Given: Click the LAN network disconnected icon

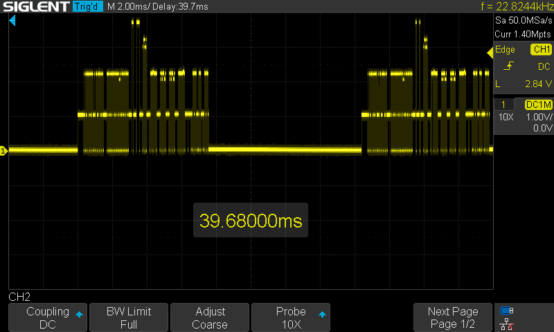Looking at the screenshot, I should coord(507,324).
